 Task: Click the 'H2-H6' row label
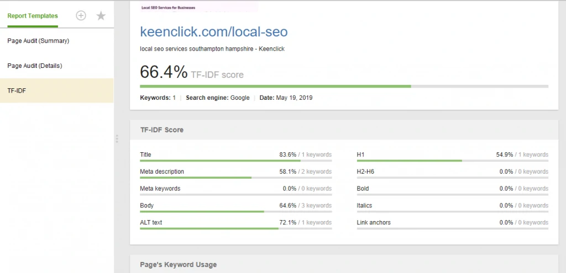(365, 172)
